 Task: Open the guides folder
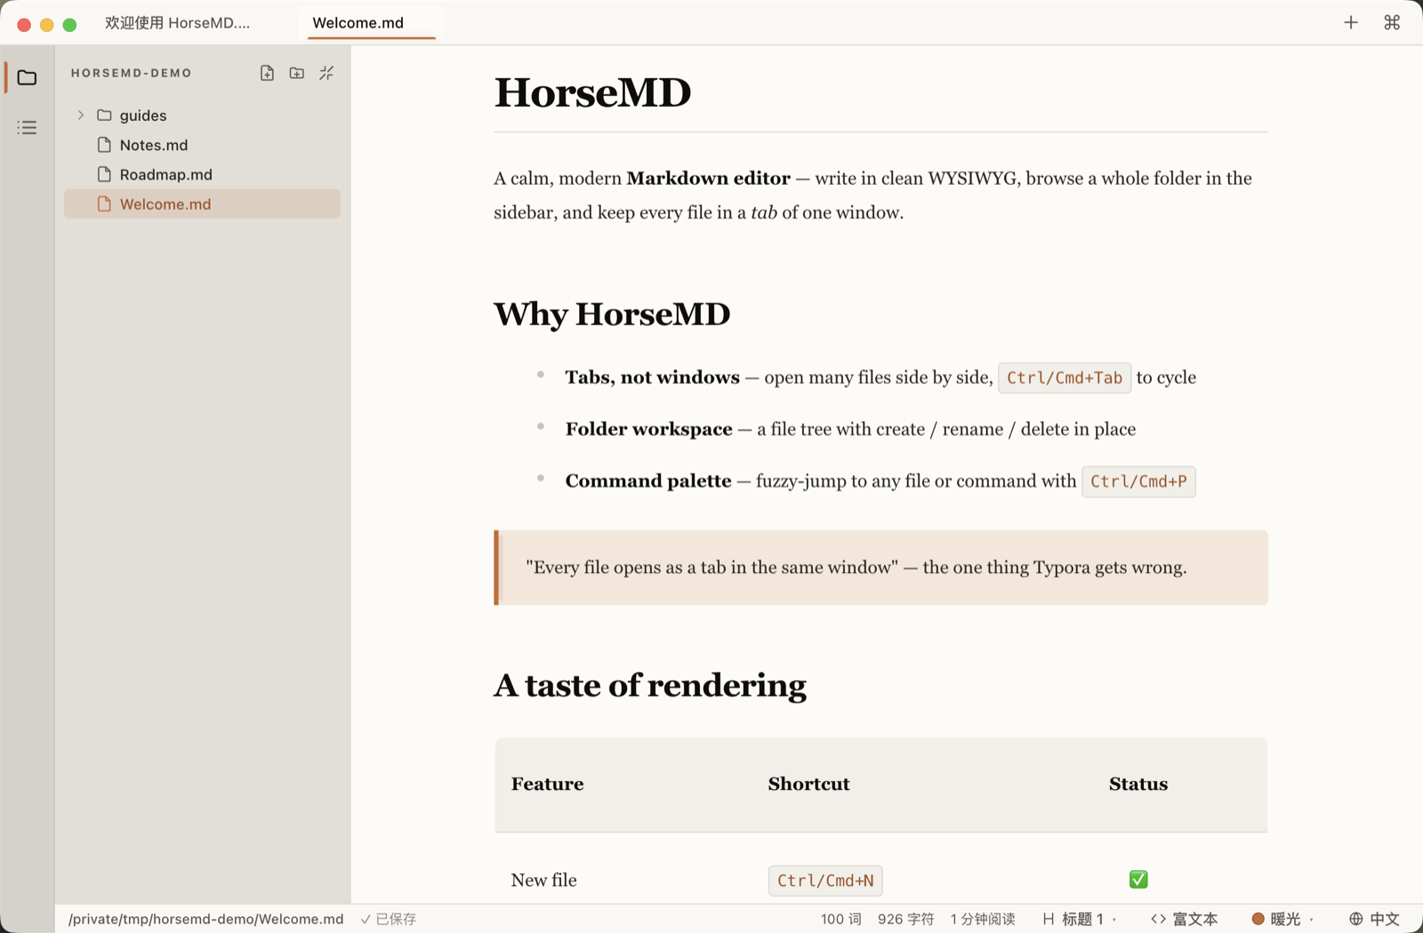click(x=143, y=116)
